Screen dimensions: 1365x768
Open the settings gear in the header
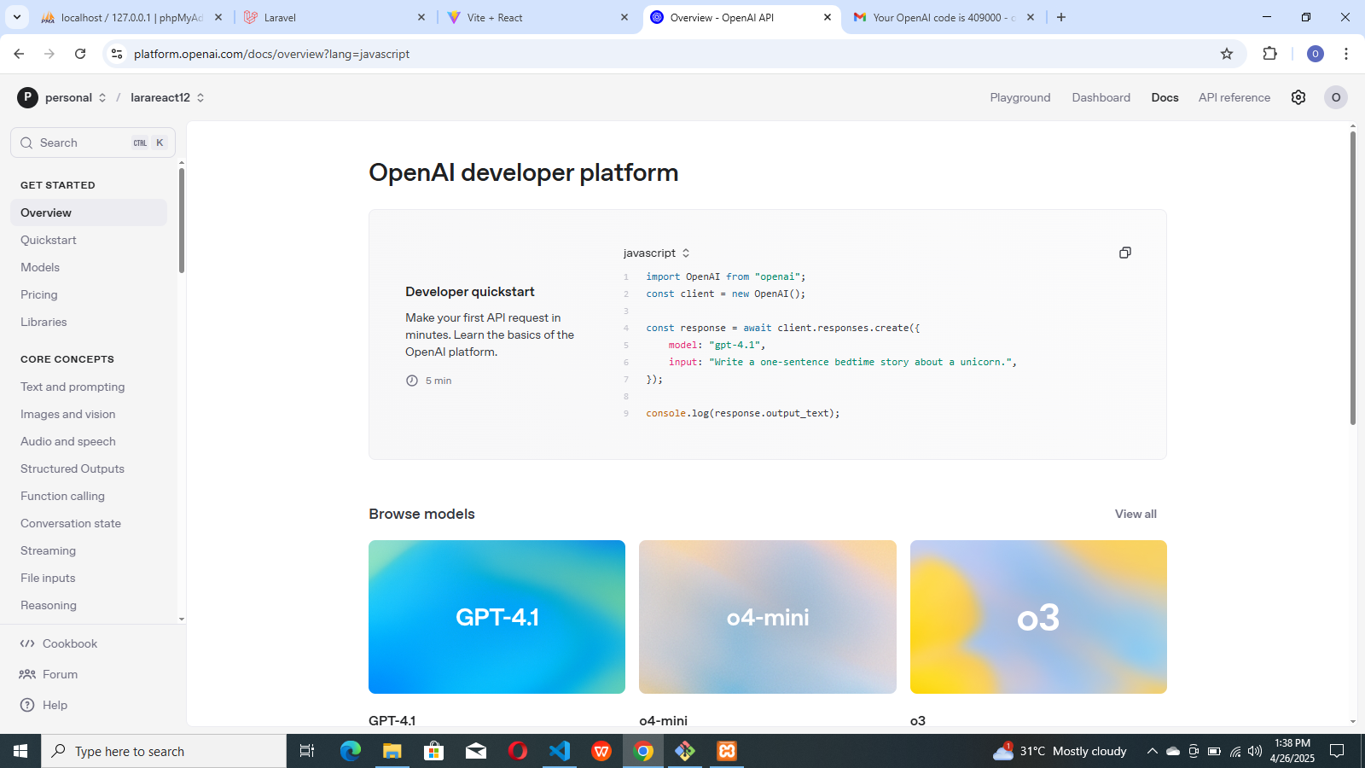pyautogui.click(x=1298, y=97)
